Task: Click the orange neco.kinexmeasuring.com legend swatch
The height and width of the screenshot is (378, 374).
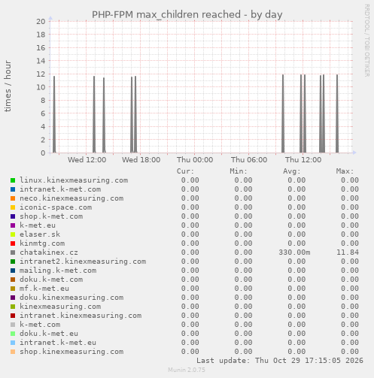Action: tap(13, 198)
